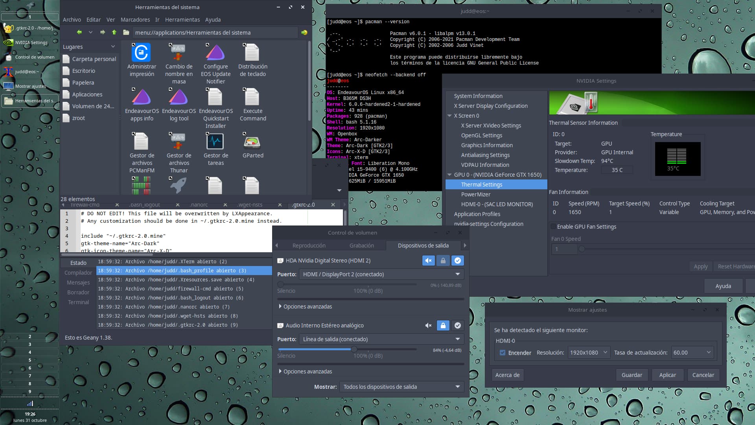
Task: Click Apply in NVIDIA fan settings
Action: coord(700,266)
